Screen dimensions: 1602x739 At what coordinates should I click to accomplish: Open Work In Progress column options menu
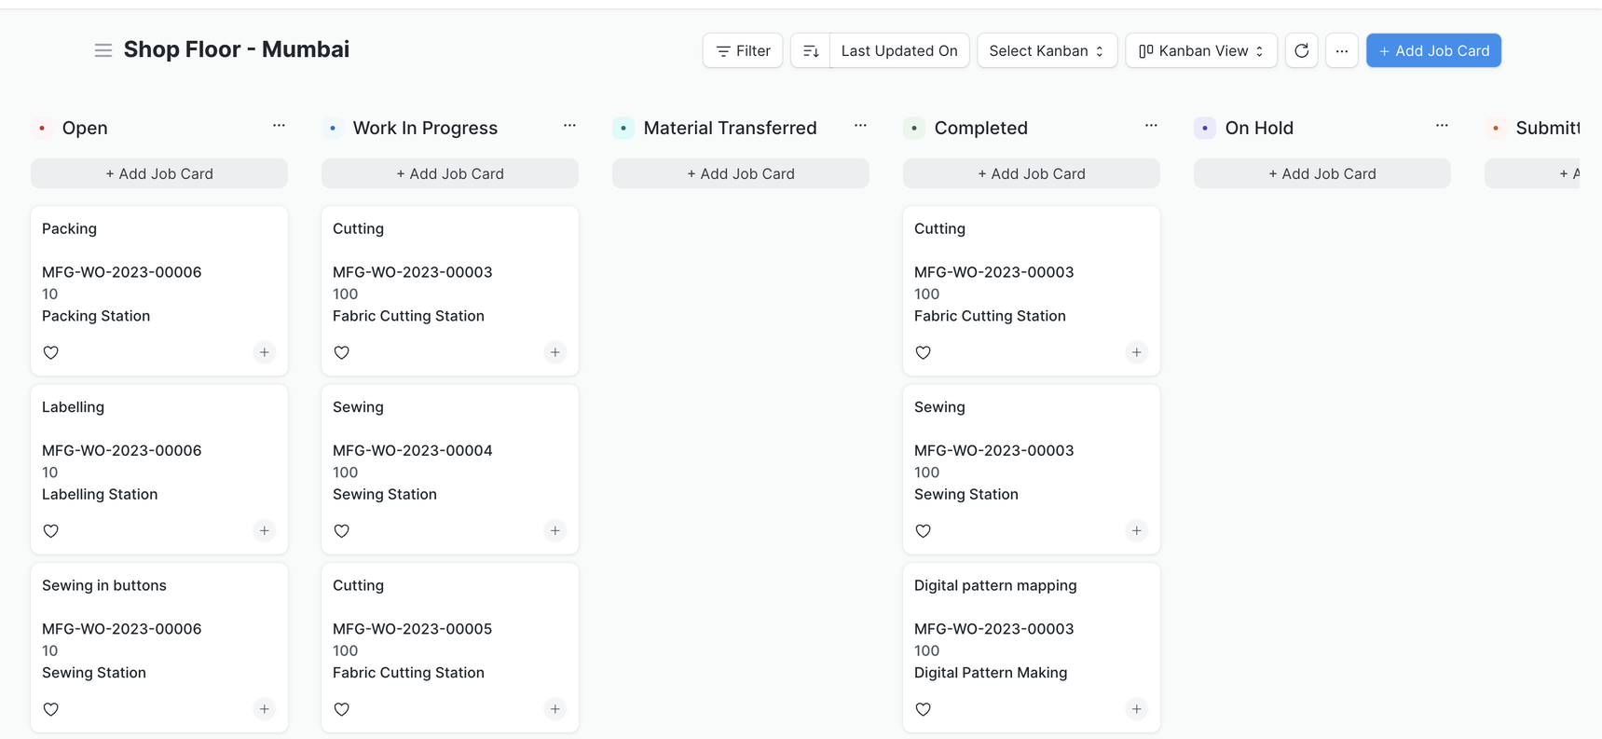tap(569, 126)
